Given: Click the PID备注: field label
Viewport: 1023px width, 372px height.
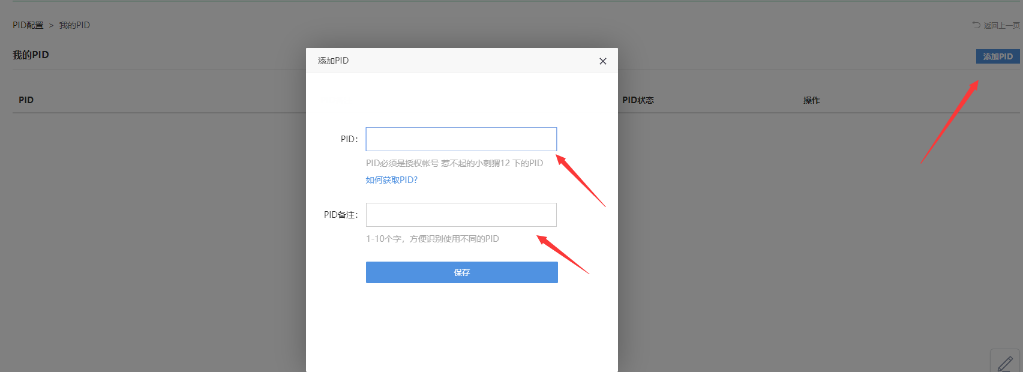Looking at the screenshot, I should tap(340, 215).
